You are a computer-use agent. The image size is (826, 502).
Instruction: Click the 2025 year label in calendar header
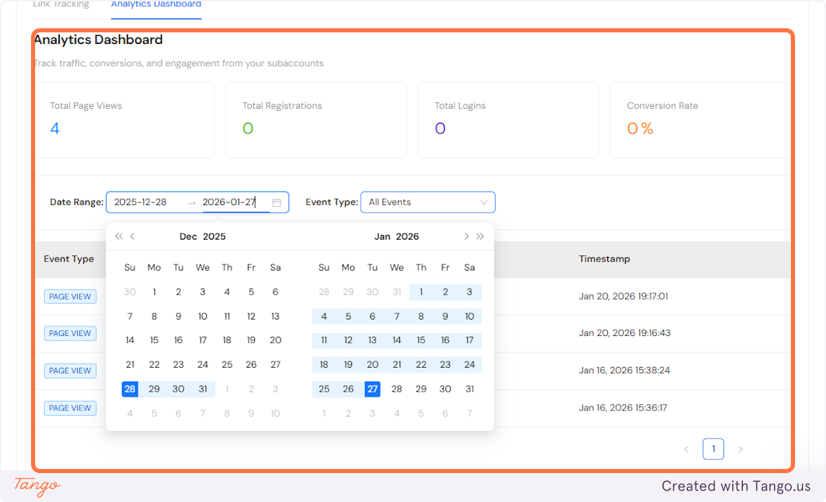pyautogui.click(x=214, y=236)
